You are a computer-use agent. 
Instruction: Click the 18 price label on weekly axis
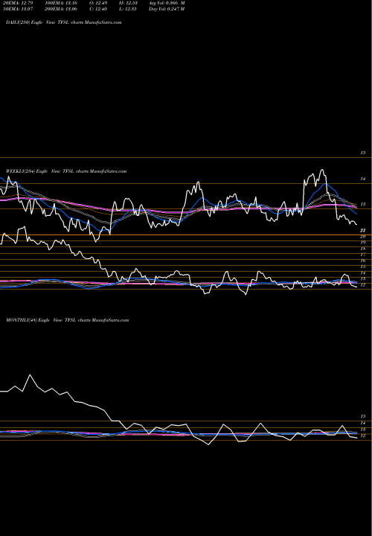(x=363, y=249)
